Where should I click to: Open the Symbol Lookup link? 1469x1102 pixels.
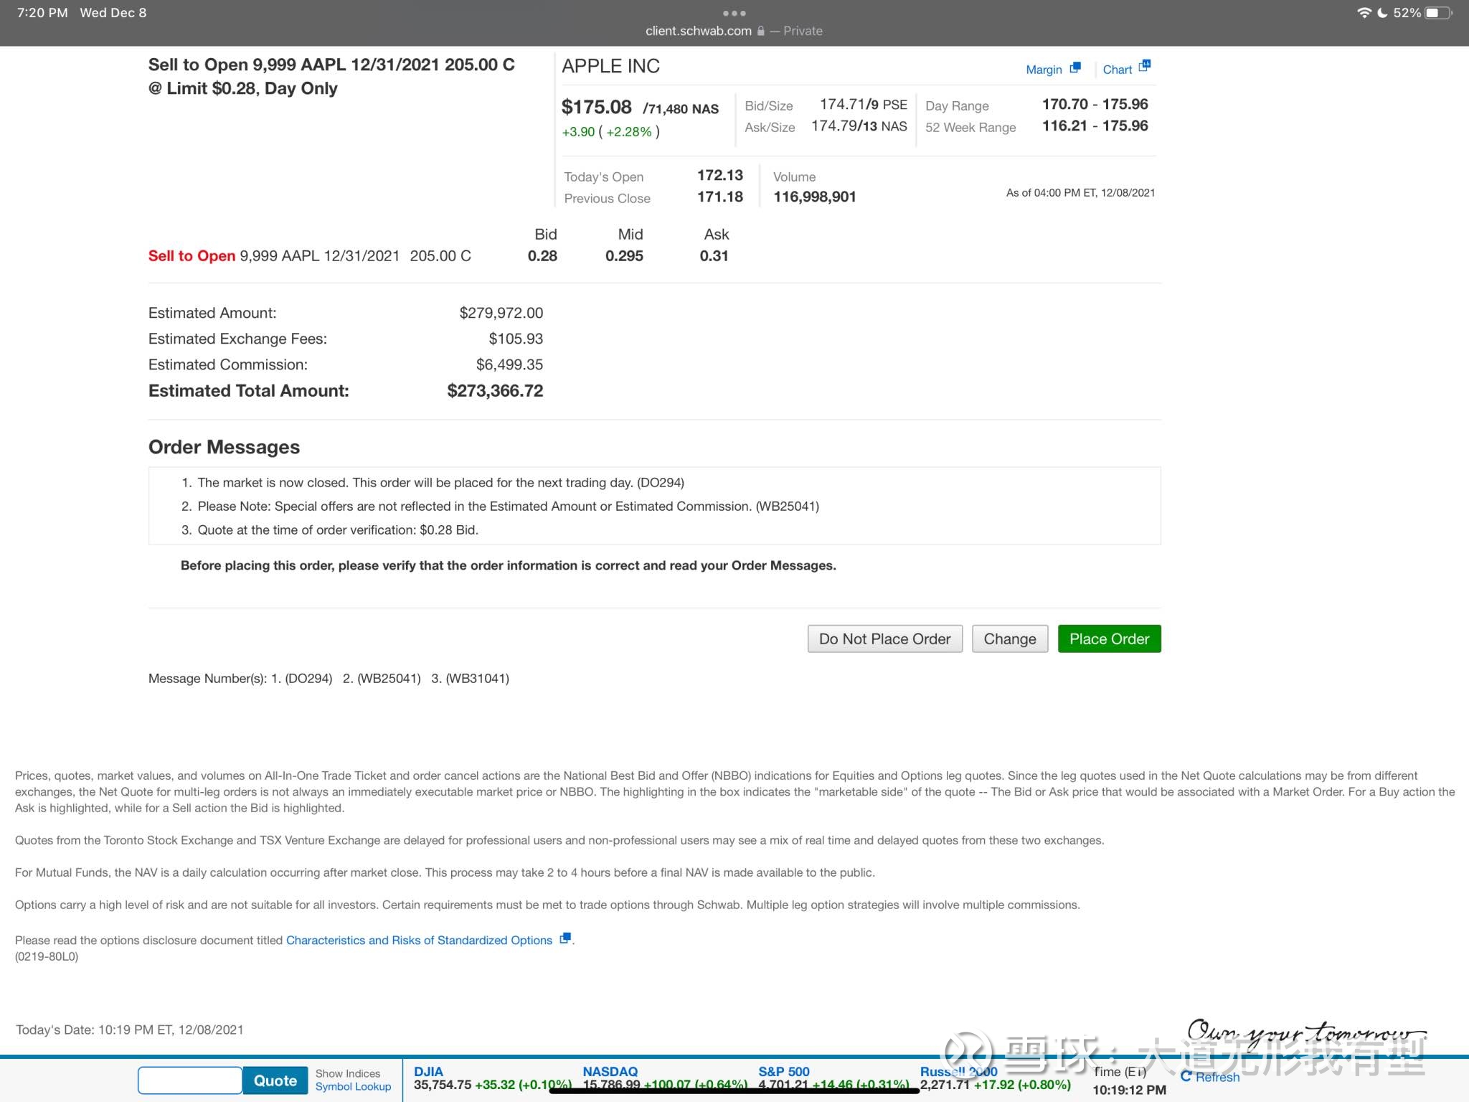(x=353, y=1087)
